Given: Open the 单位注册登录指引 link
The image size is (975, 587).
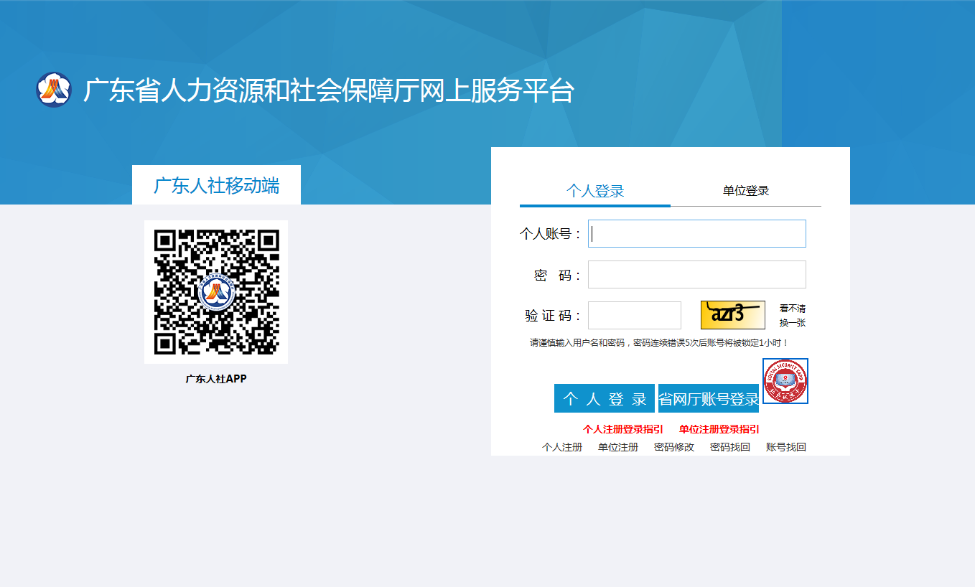Looking at the screenshot, I should click(x=719, y=429).
